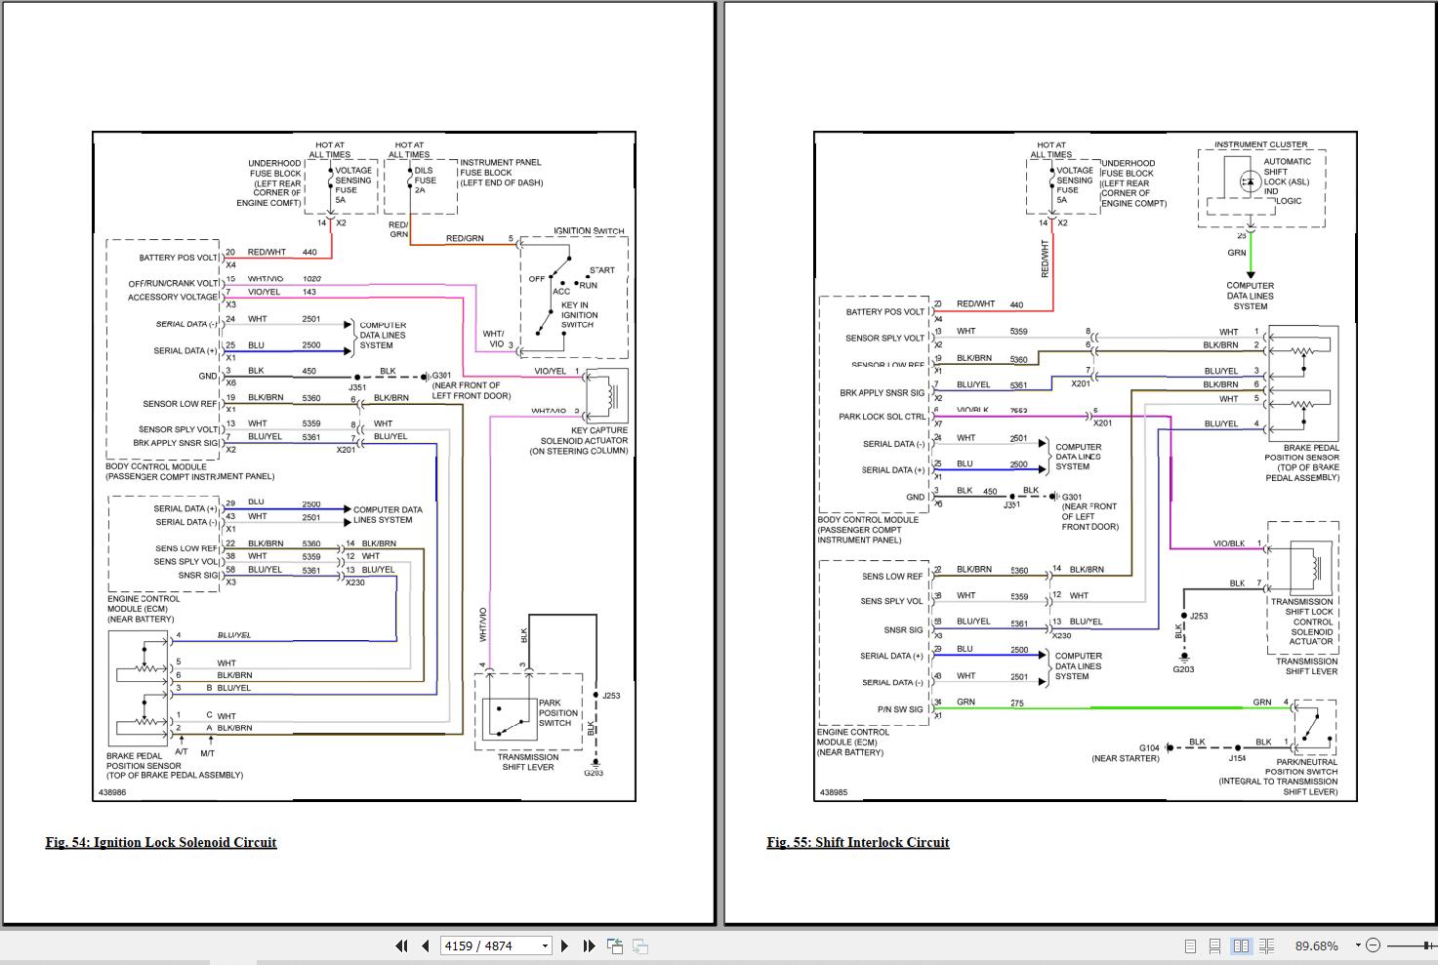This screenshot has width=1438, height=965.
Task: Click the page number input field
Action: (x=488, y=945)
